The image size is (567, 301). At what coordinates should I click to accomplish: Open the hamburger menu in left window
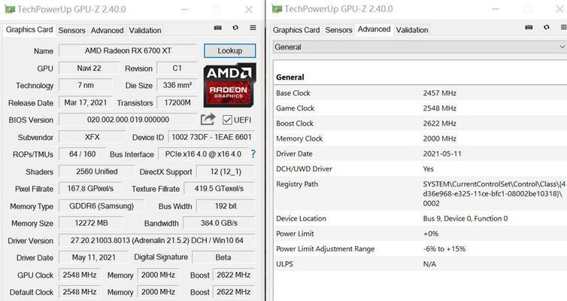253,28
